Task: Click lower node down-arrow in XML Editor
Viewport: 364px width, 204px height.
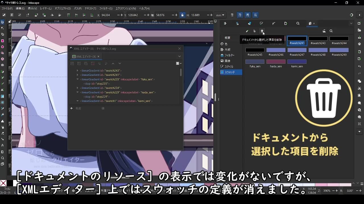Action: [120, 64]
